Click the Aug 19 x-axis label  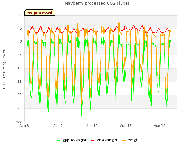coord(160,126)
